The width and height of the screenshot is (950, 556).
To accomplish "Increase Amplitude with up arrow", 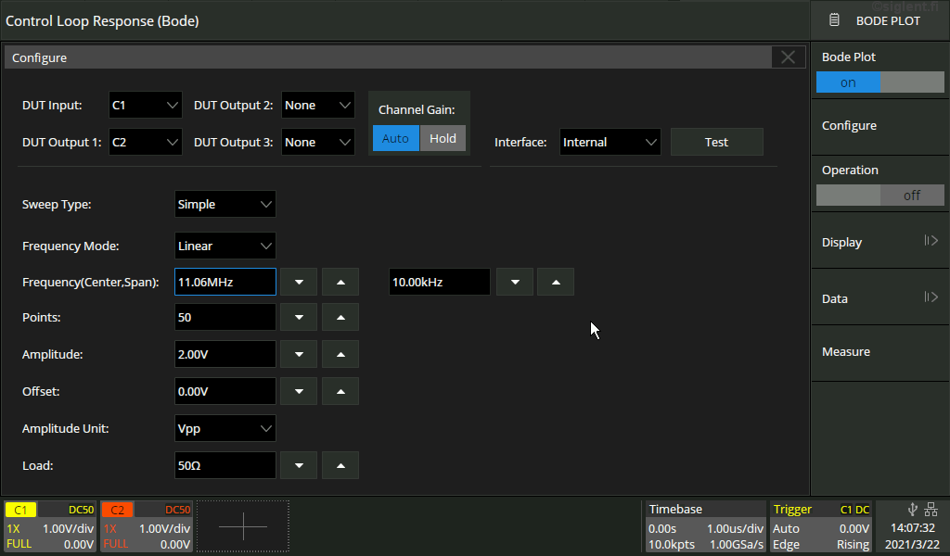I will tap(340, 354).
